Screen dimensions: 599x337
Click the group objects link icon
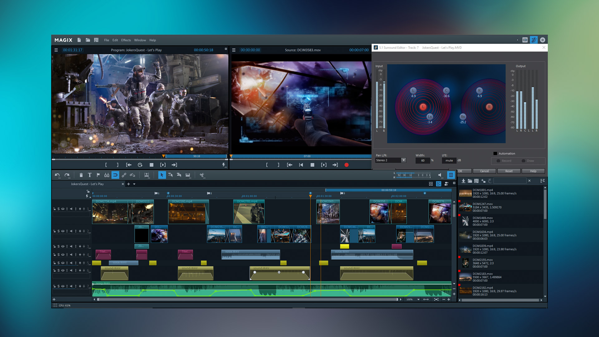(x=124, y=175)
